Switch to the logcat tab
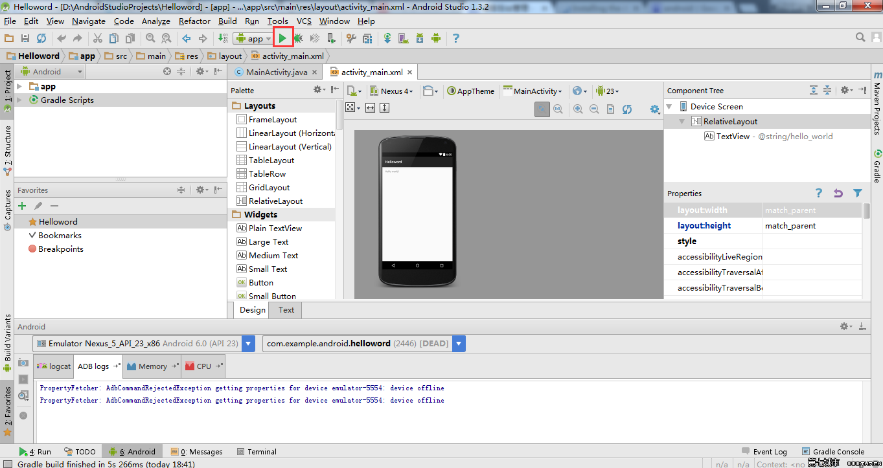The image size is (883, 468). (x=53, y=366)
